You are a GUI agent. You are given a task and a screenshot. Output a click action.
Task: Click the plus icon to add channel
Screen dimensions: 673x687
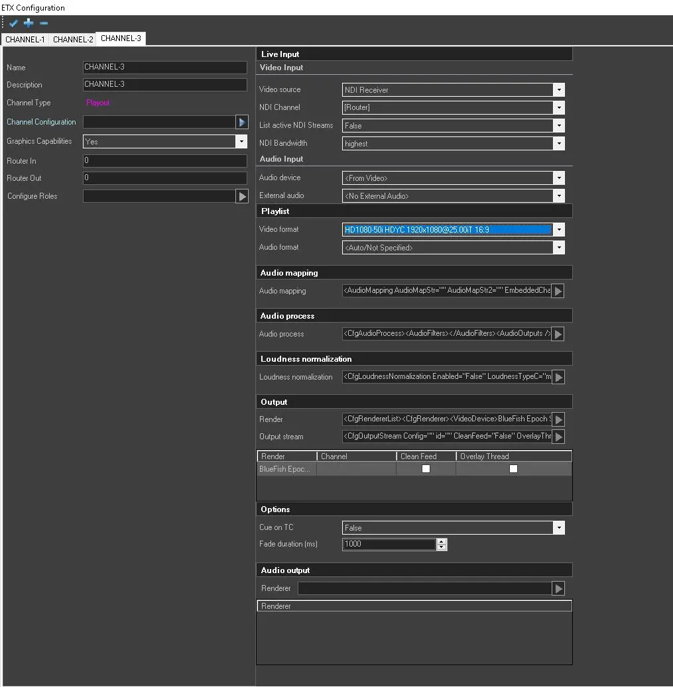(x=29, y=23)
